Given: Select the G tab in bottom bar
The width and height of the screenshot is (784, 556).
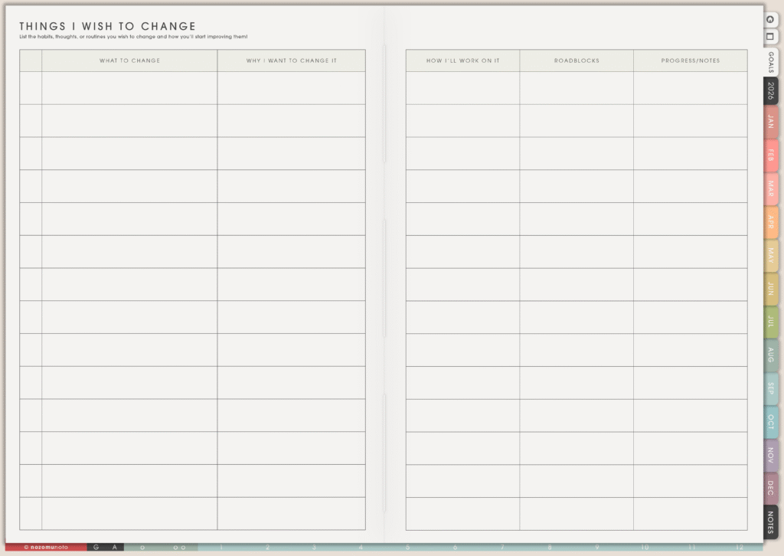Looking at the screenshot, I should click(x=96, y=548).
